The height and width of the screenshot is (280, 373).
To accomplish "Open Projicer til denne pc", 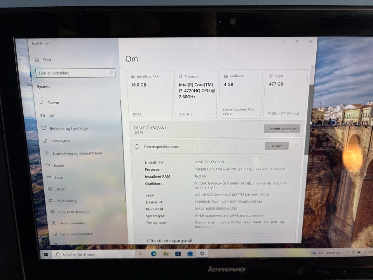I will tap(70, 212).
